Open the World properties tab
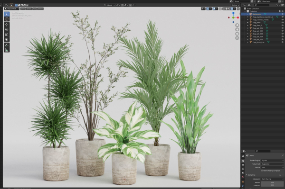Viewport: 285px width, 189px height. pyautogui.click(x=243, y=177)
